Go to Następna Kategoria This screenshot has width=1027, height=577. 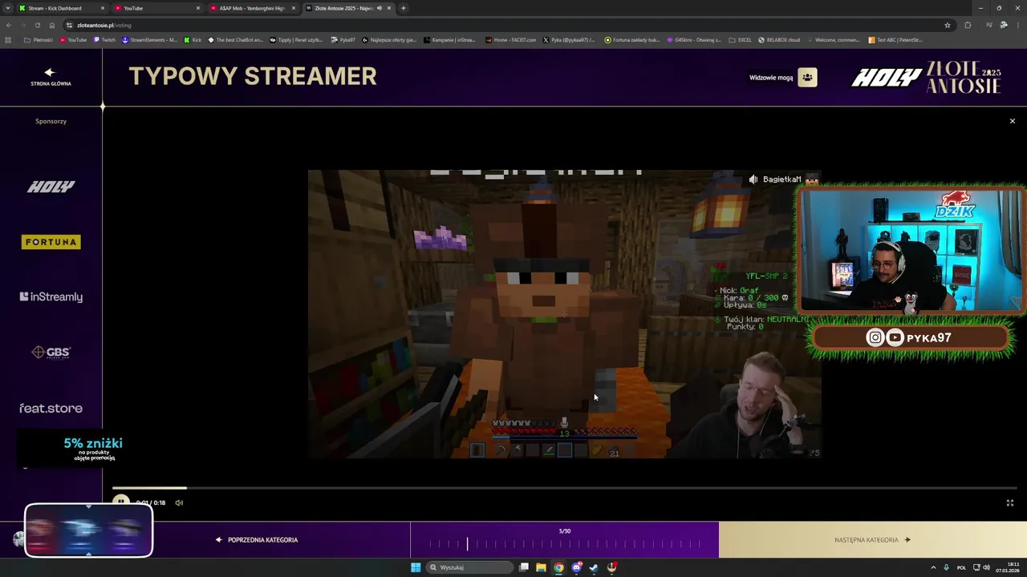(873, 540)
